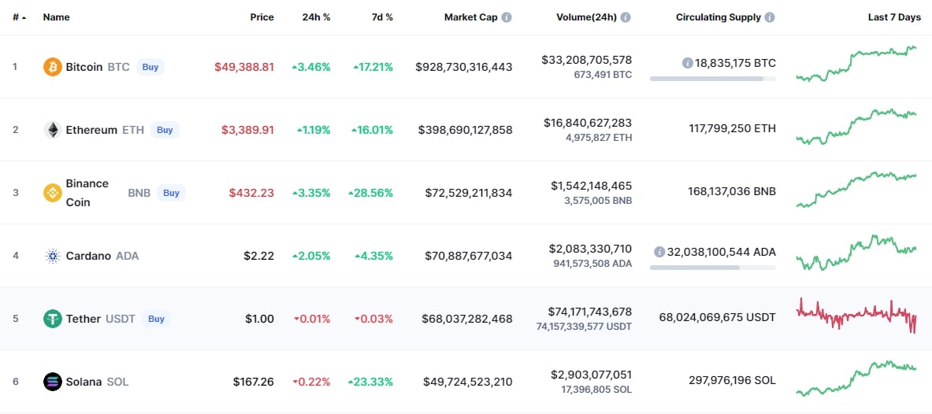Image resolution: width=932 pixels, height=414 pixels.
Task: Click the Binance Coin yellow logo icon
Action: click(x=52, y=193)
